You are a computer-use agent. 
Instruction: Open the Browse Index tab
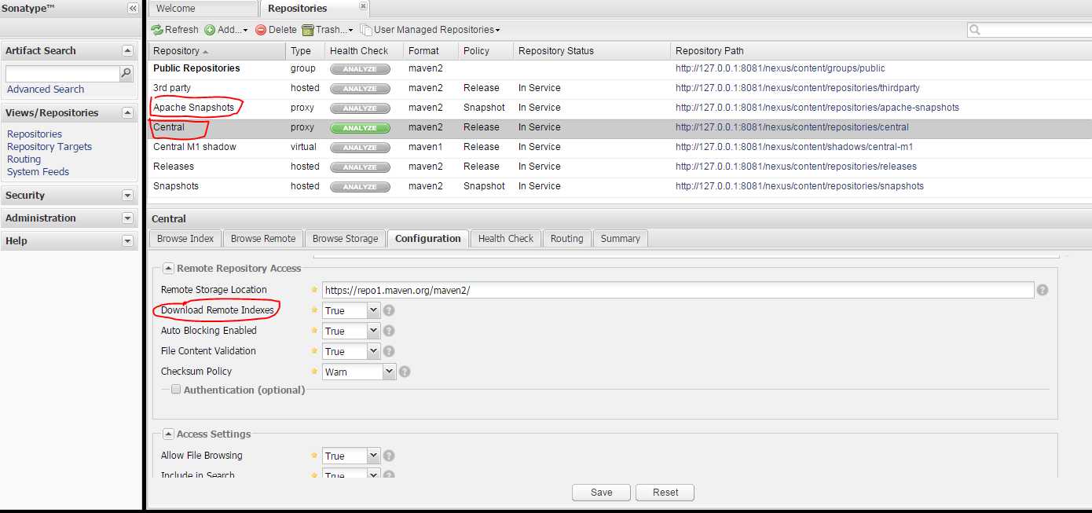[x=185, y=239]
